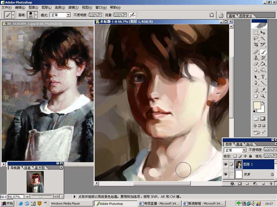The height and width of the screenshot is (207, 277).
Task: Switch to Quick Mask mode
Action: click(x=263, y=119)
